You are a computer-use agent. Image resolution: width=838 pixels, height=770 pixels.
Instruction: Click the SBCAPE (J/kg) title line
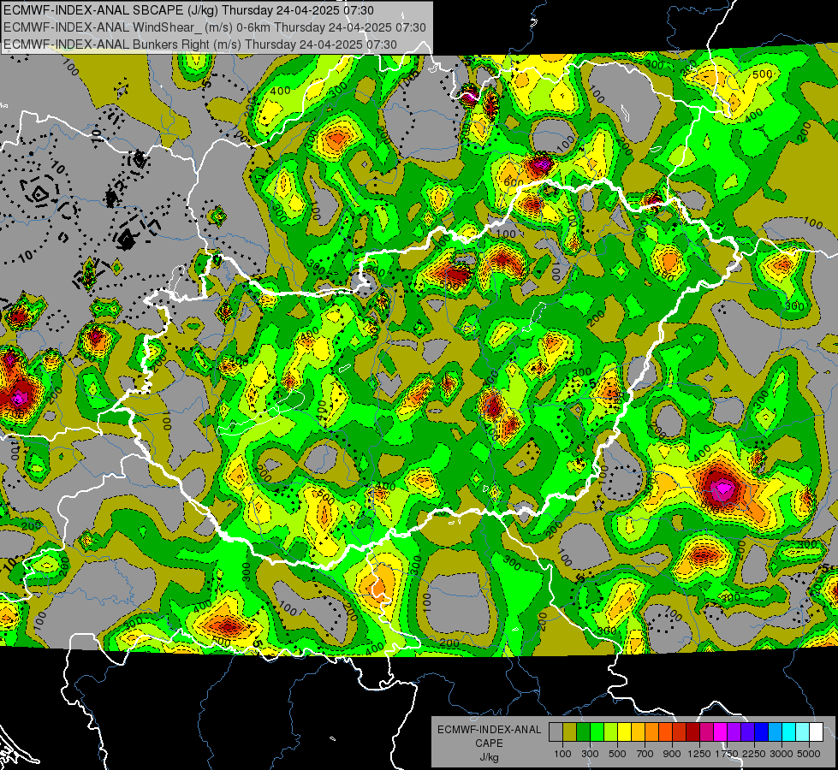pos(188,10)
